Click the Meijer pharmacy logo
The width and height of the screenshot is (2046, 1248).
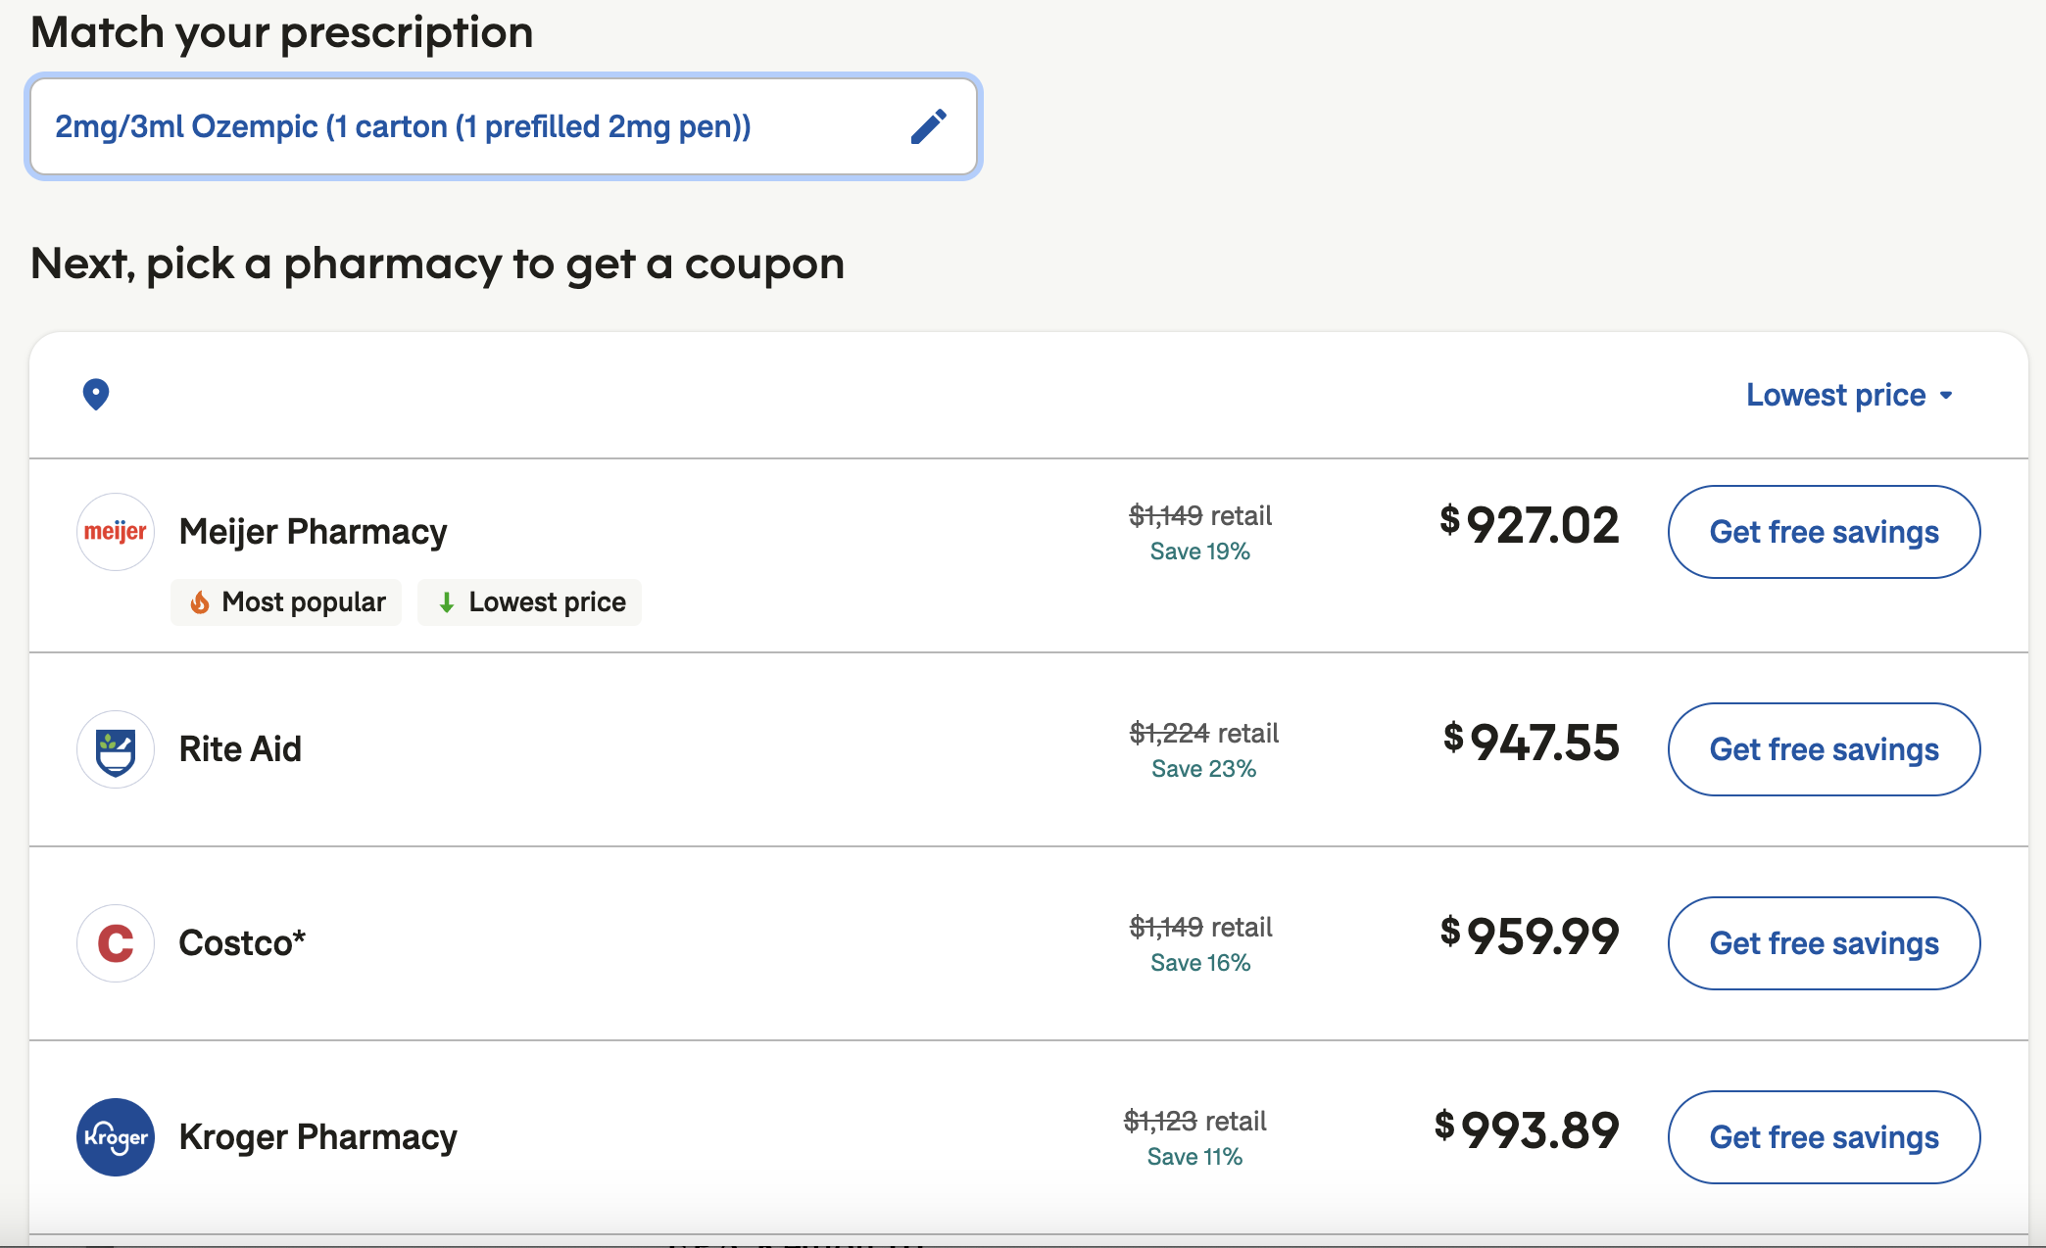[116, 532]
